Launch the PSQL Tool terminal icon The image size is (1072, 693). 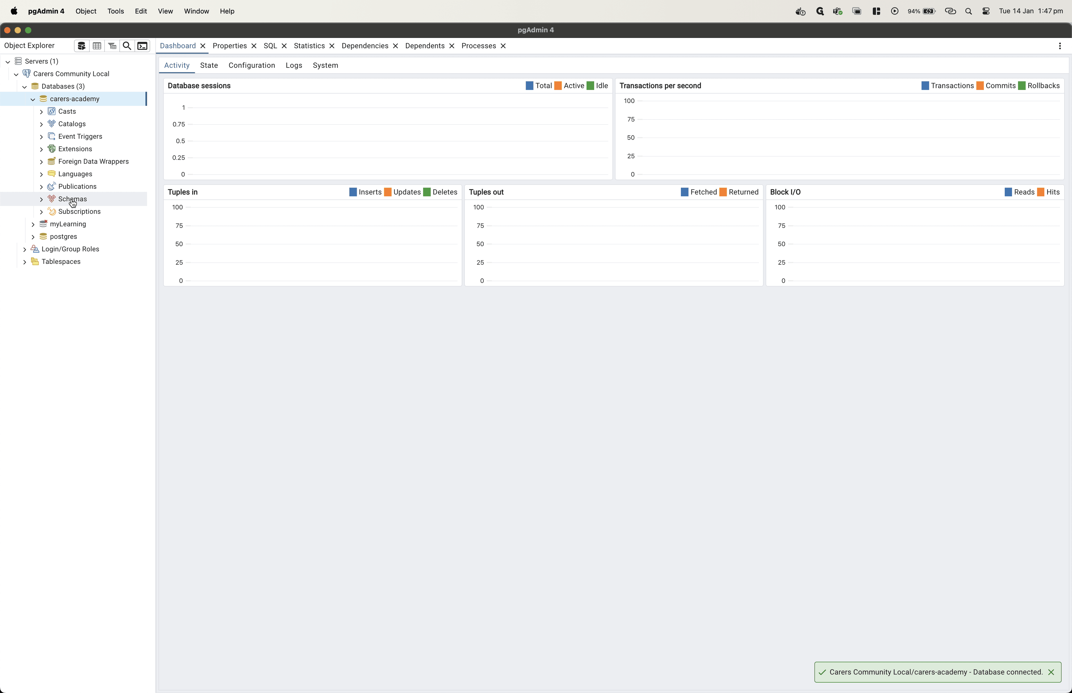tap(143, 46)
